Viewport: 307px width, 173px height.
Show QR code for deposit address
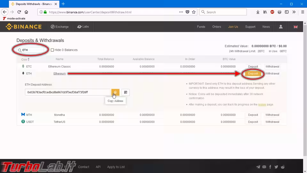pos(125,92)
